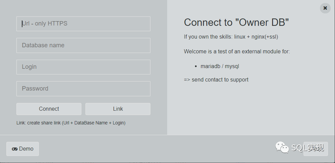Click the WeChat logo watermark

[x=282, y=147]
